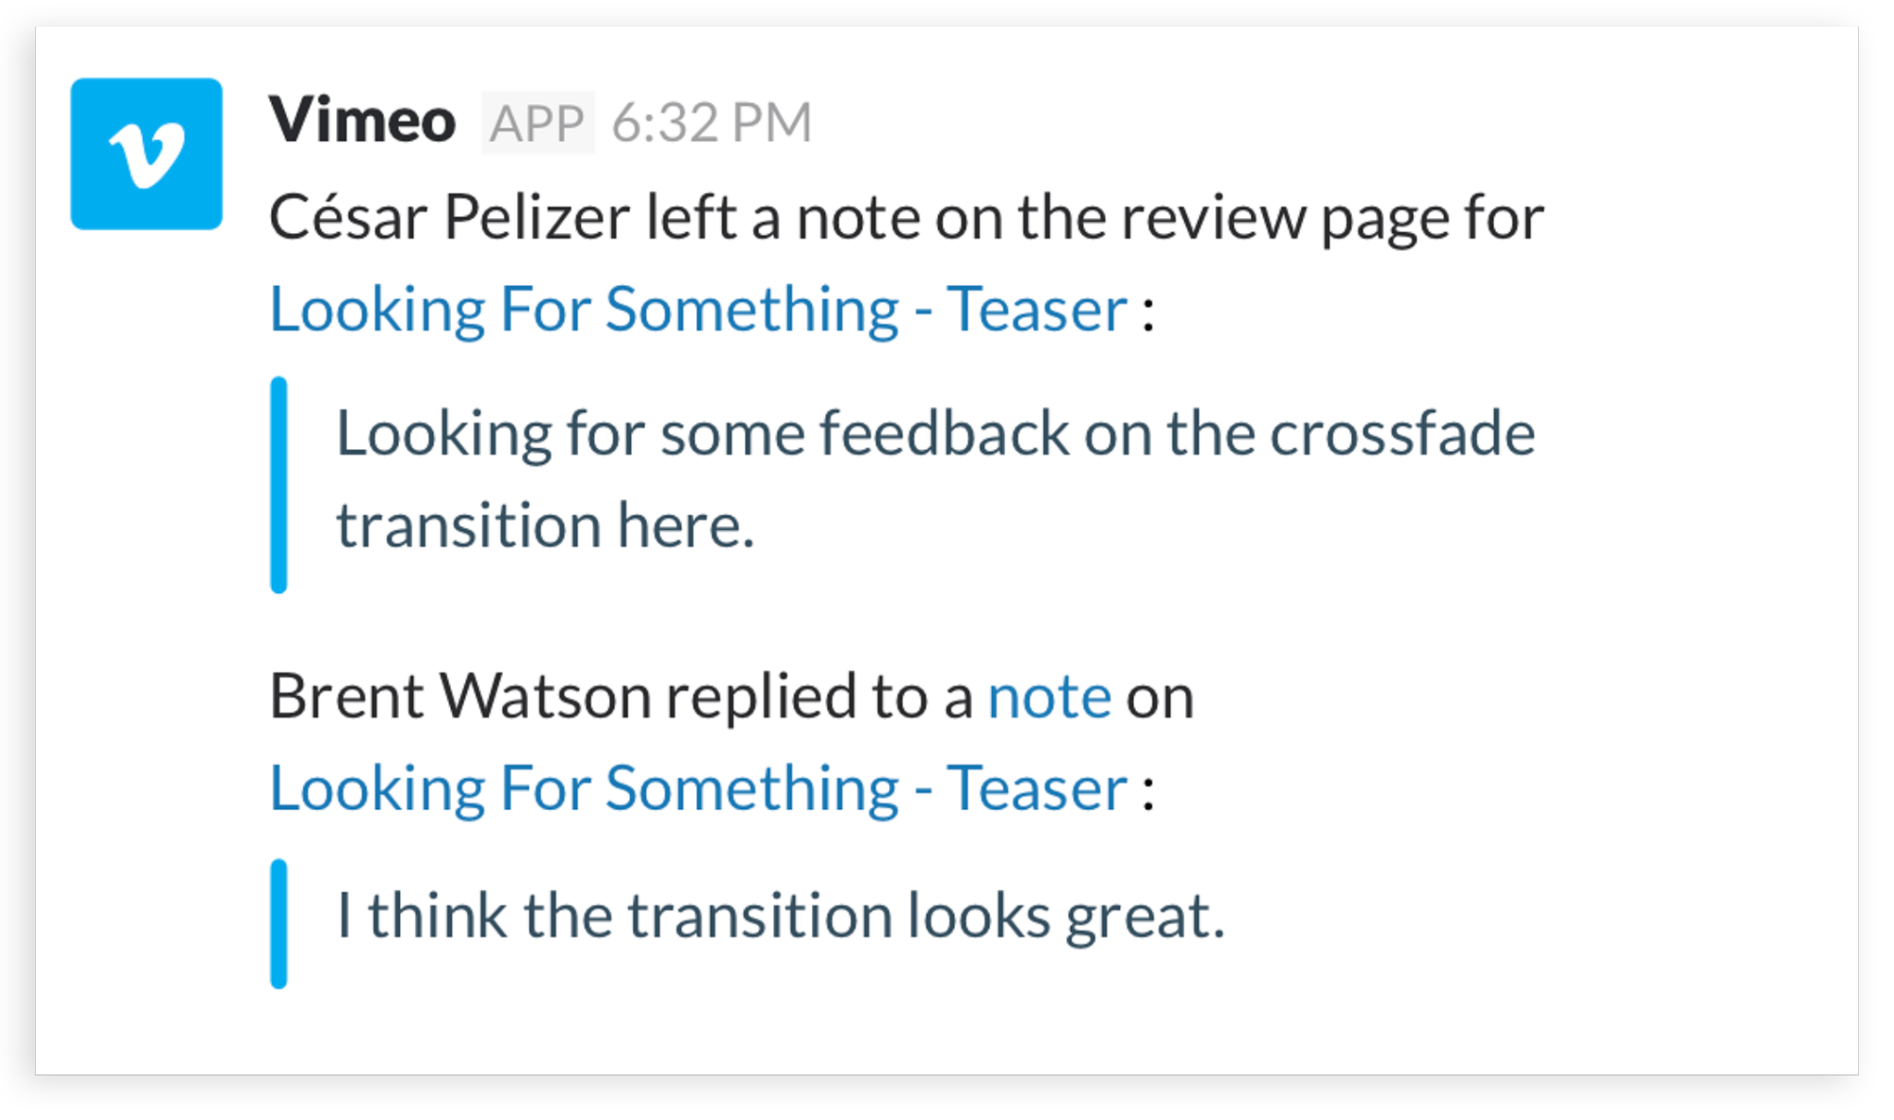Click blue bar beside crossfade feedback quote
Screen dimensions: 1894x1120
[279, 484]
